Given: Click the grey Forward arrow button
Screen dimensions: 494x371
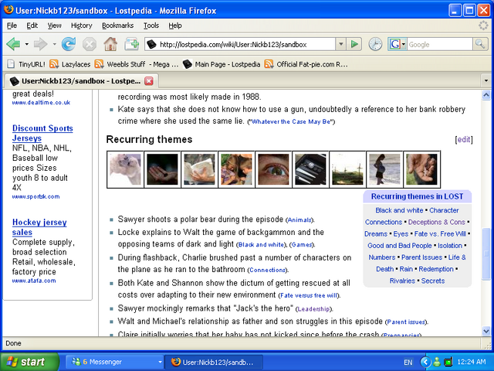Looking at the screenshot, I should pos(41,44).
